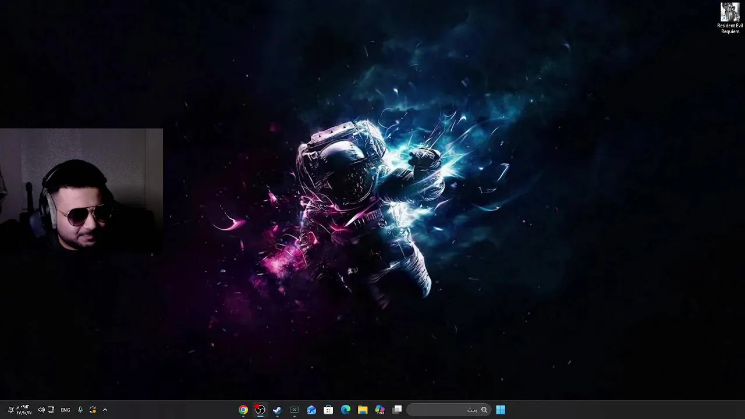Viewport: 745px width, 419px height.
Task: Open Microsoft Edge from the taskbar
Action: (x=346, y=410)
